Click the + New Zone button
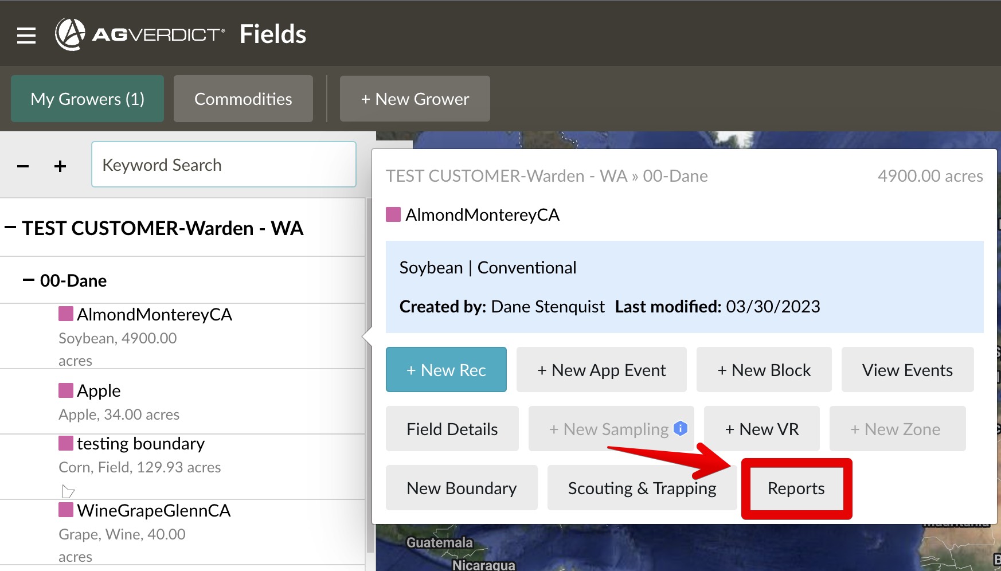The width and height of the screenshot is (1001, 571). click(898, 429)
